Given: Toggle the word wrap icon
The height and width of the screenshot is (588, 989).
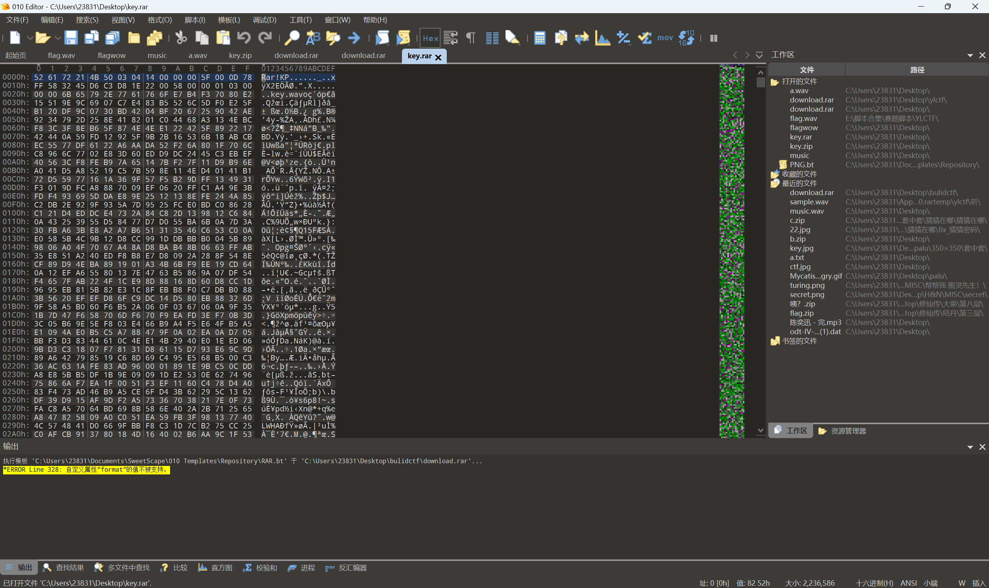Looking at the screenshot, I should pos(450,38).
